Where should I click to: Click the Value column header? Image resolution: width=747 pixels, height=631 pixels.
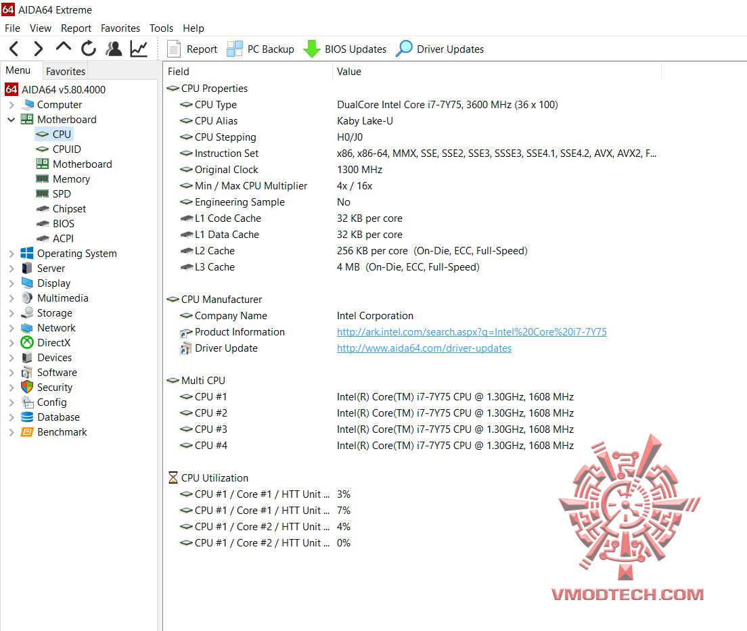497,72
